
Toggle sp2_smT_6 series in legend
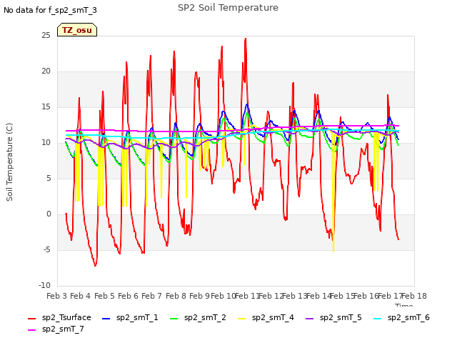click(401, 317)
